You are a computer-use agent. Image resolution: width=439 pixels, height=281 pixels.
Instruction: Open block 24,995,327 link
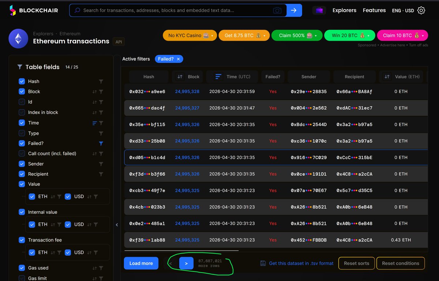pyautogui.click(x=187, y=108)
